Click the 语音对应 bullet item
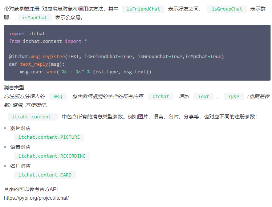Image resolution: width=272 pixels, height=207 pixels. (20, 147)
